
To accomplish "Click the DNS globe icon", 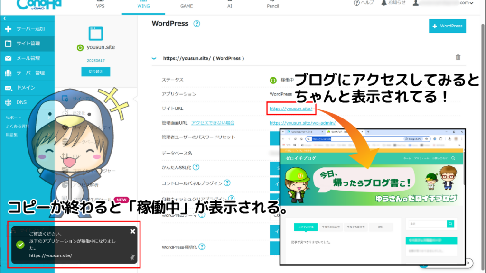I will (x=8, y=102).
